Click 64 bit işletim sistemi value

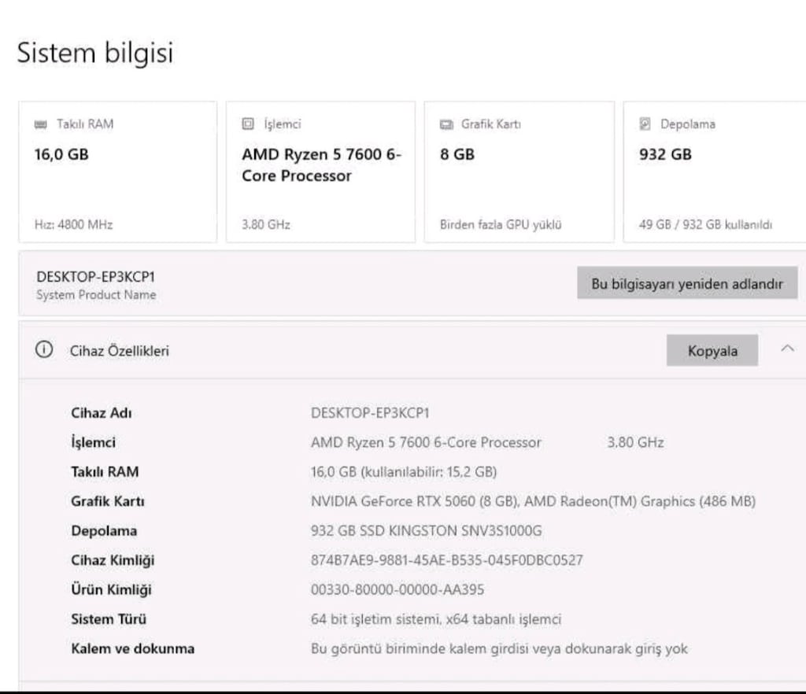[436, 619]
